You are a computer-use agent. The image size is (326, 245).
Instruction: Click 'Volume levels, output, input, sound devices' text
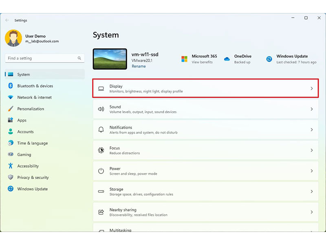(x=143, y=112)
